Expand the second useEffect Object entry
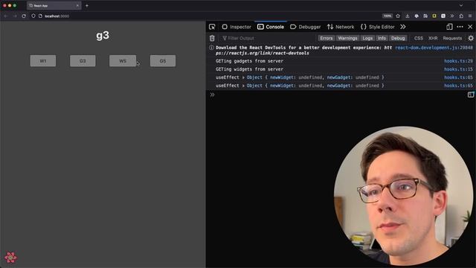This screenshot has width=476, height=268. pyautogui.click(x=243, y=86)
